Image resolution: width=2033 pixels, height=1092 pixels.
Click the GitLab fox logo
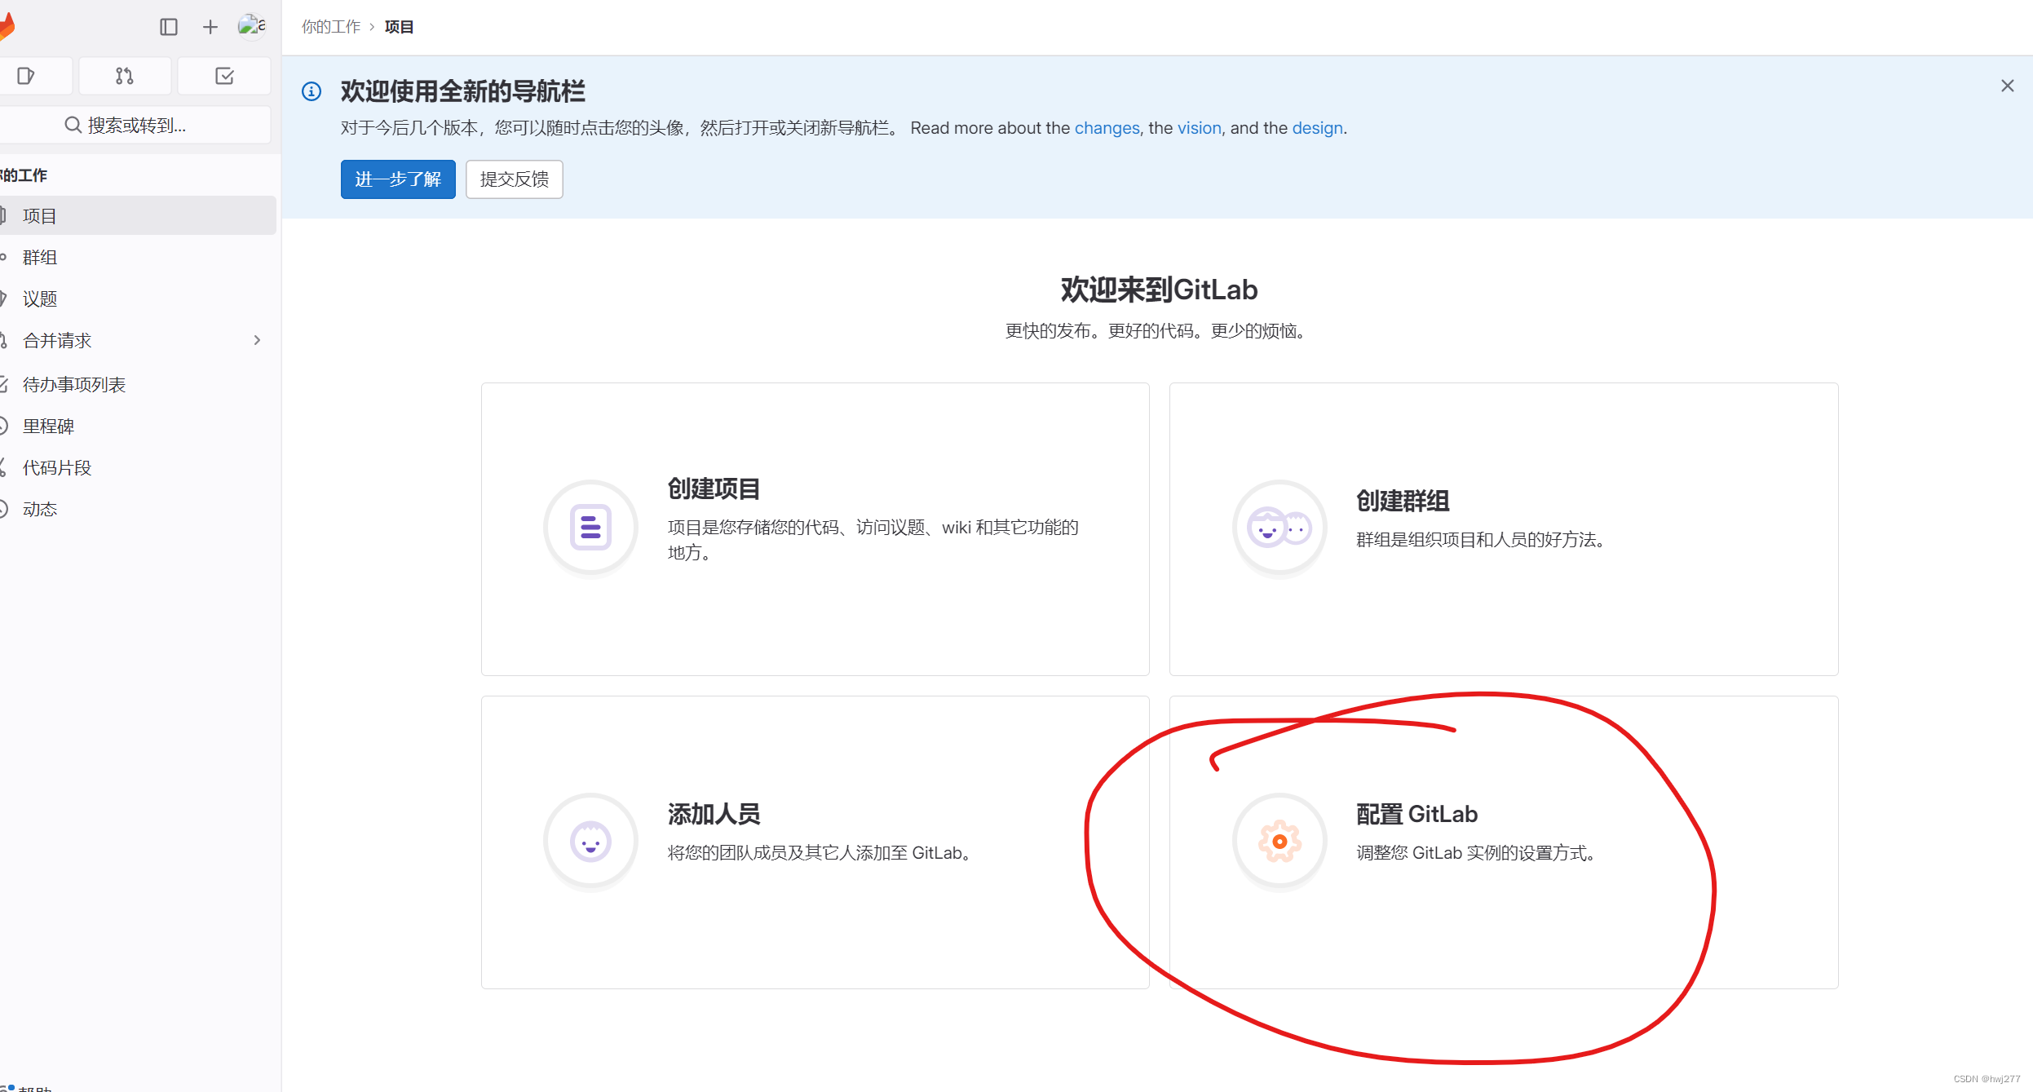pyautogui.click(x=7, y=27)
